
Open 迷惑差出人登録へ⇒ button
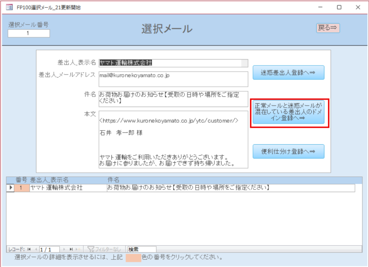point(288,72)
